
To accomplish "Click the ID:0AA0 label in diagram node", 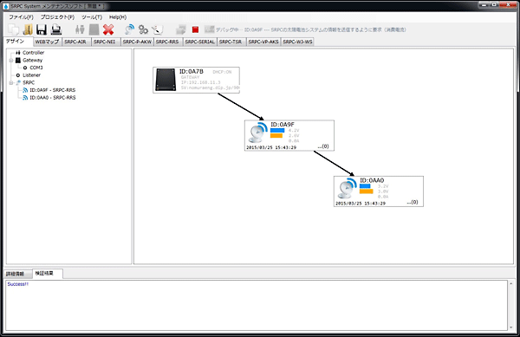I will tap(372, 180).
